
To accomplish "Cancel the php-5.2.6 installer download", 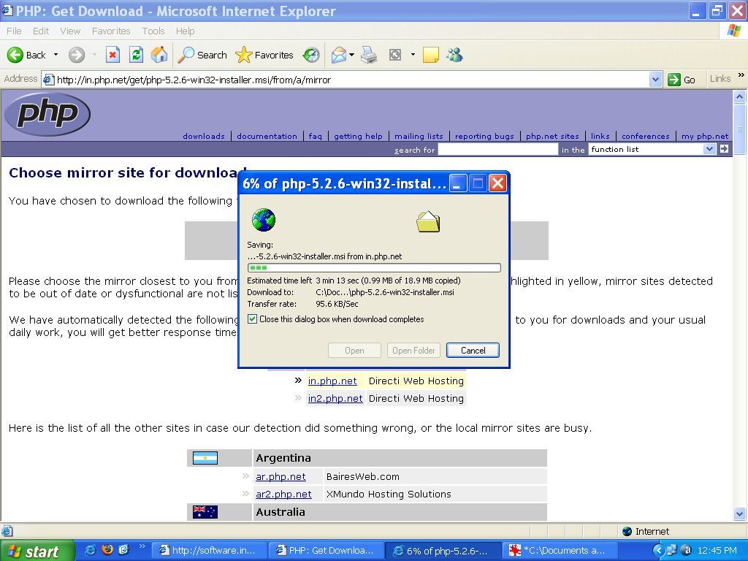I will 472,350.
